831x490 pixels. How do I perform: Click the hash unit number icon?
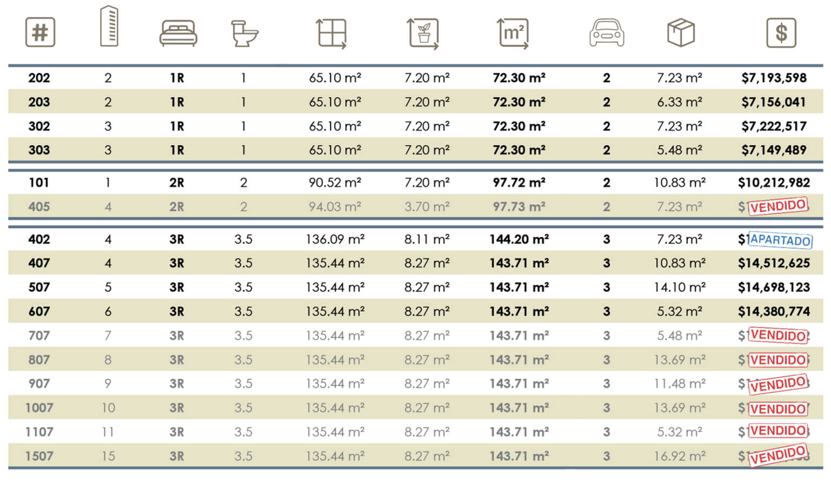(x=40, y=32)
